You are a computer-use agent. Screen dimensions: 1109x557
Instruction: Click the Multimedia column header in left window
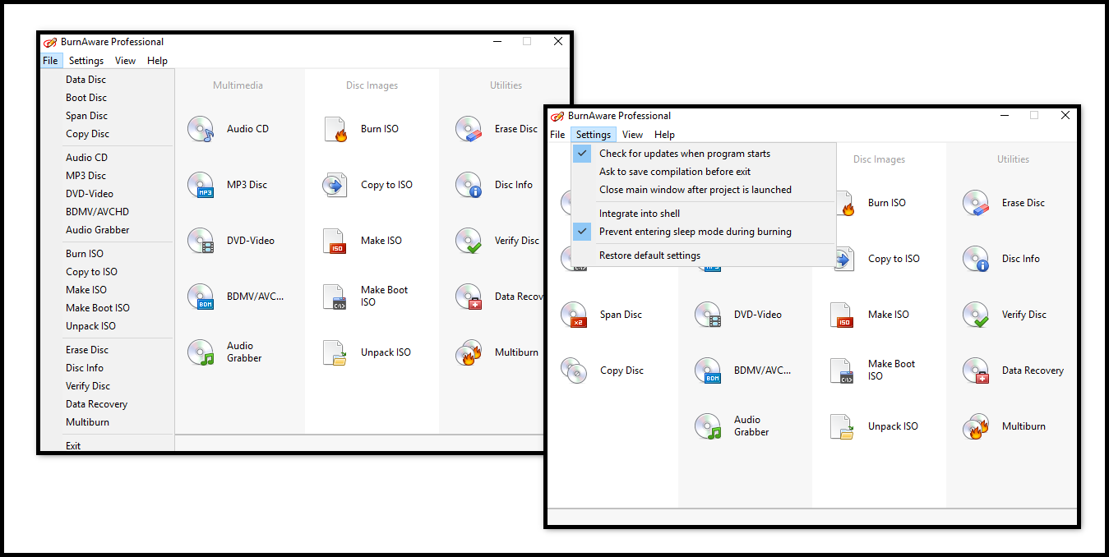(x=238, y=85)
